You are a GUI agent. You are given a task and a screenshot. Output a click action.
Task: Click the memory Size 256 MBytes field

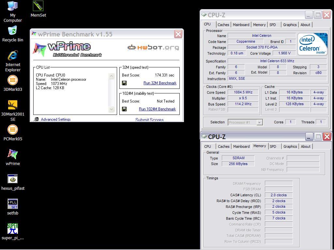point(238,164)
